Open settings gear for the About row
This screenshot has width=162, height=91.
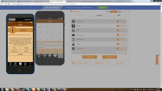(122, 26)
